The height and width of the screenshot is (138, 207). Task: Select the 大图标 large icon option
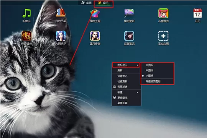(157, 65)
